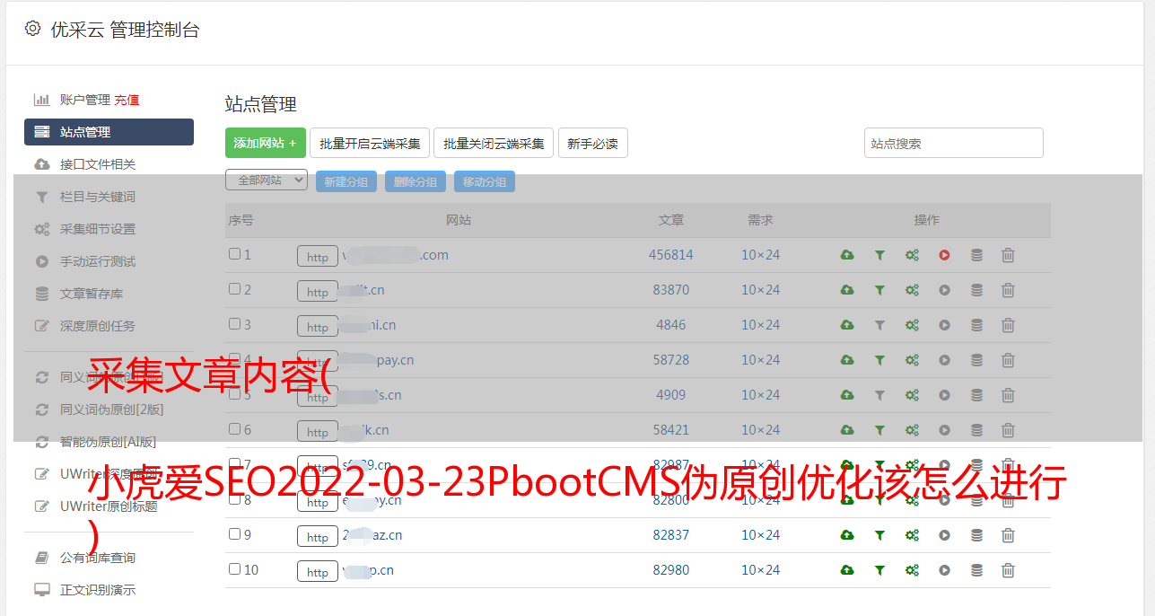
Task: Tick the checkbox for site 5
Action: pos(234,394)
